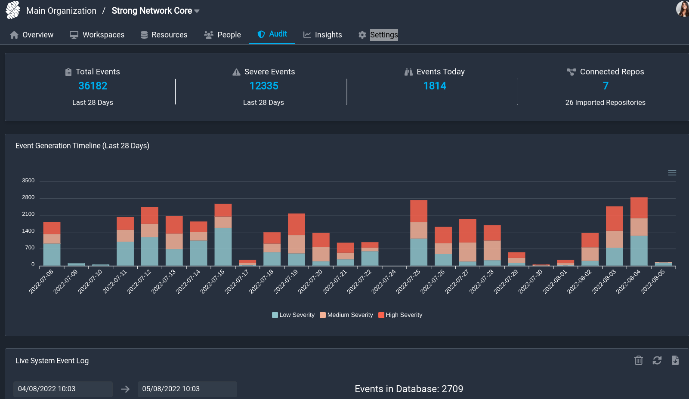Refresh the Live System Event Log
This screenshot has width=689, height=399.
tap(657, 361)
